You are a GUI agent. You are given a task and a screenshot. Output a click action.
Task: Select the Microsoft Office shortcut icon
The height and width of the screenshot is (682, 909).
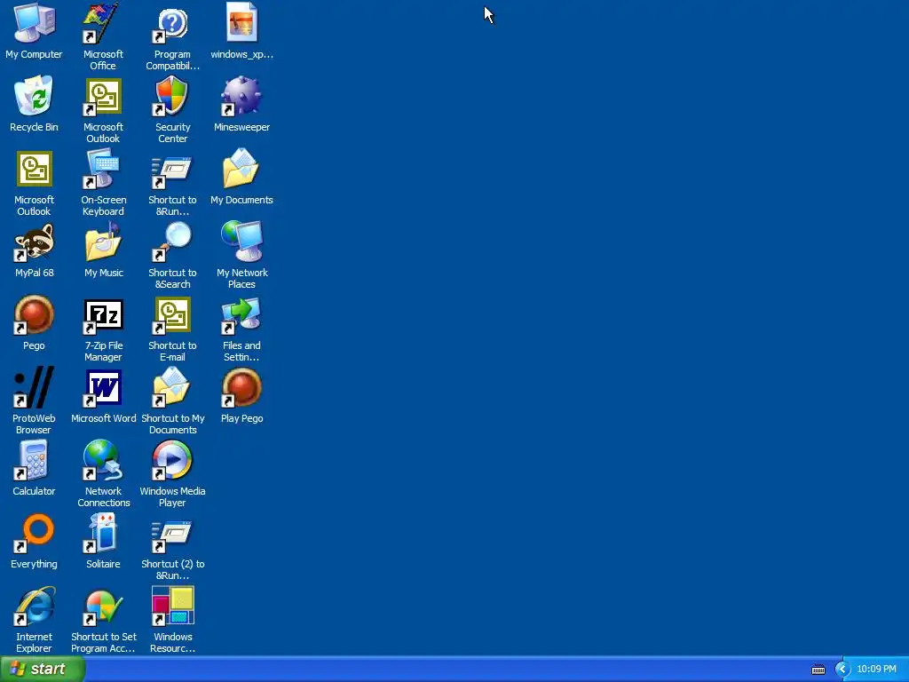(103, 24)
